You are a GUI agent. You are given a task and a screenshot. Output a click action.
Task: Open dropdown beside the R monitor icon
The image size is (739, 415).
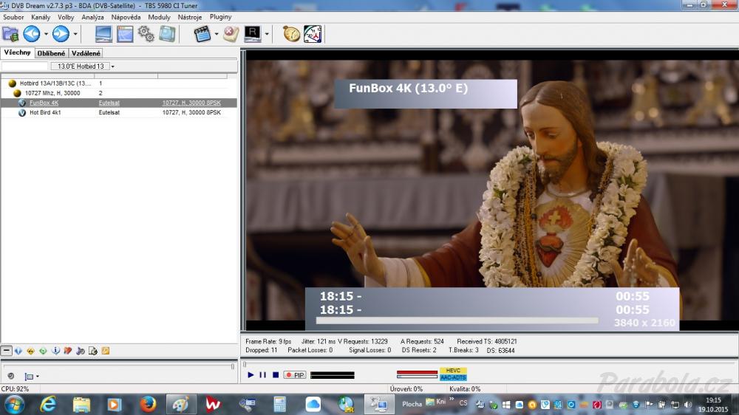[x=267, y=34]
